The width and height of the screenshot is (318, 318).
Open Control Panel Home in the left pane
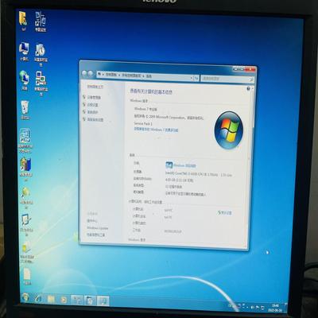click(95, 87)
